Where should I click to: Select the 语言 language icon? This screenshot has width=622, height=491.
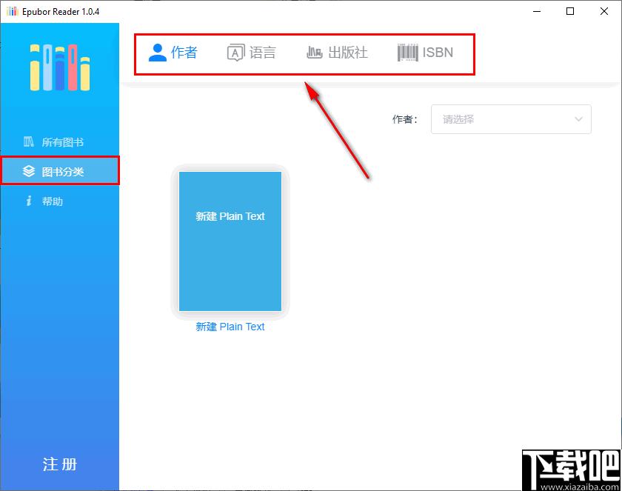click(235, 53)
